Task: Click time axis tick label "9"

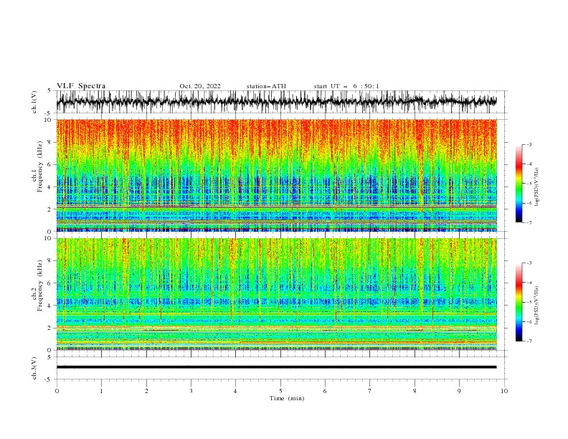Action: point(459,391)
